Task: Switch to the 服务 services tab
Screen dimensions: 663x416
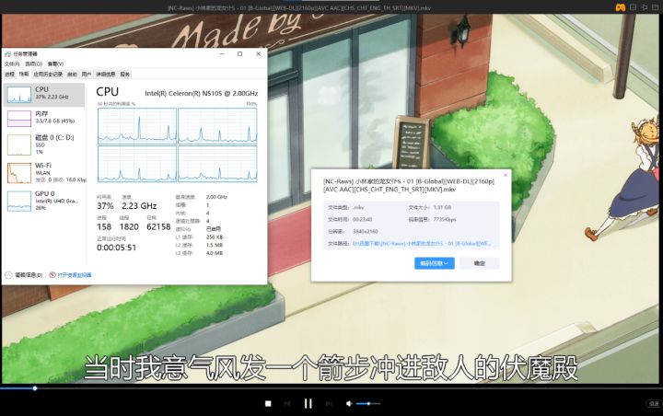Action: (x=124, y=75)
